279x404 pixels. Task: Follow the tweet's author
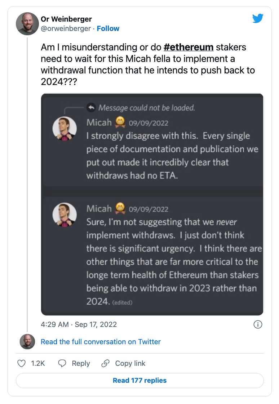pyautogui.click(x=108, y=28)
